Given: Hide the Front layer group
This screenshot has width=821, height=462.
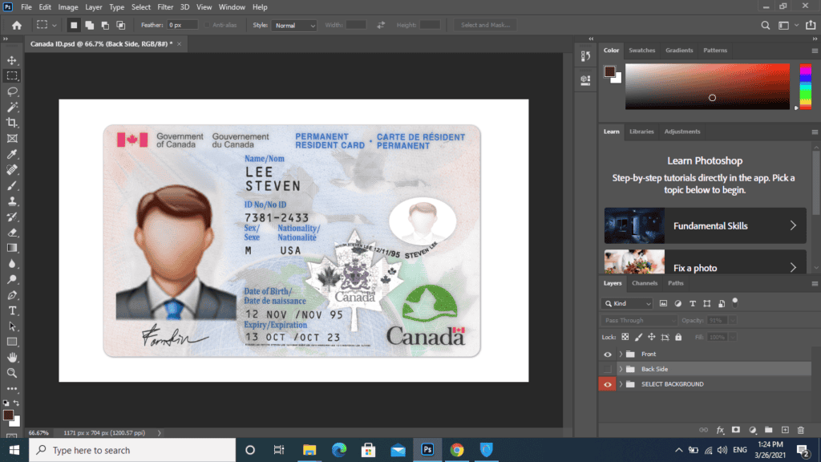Looking at the screenshot, I should point(607,354).
